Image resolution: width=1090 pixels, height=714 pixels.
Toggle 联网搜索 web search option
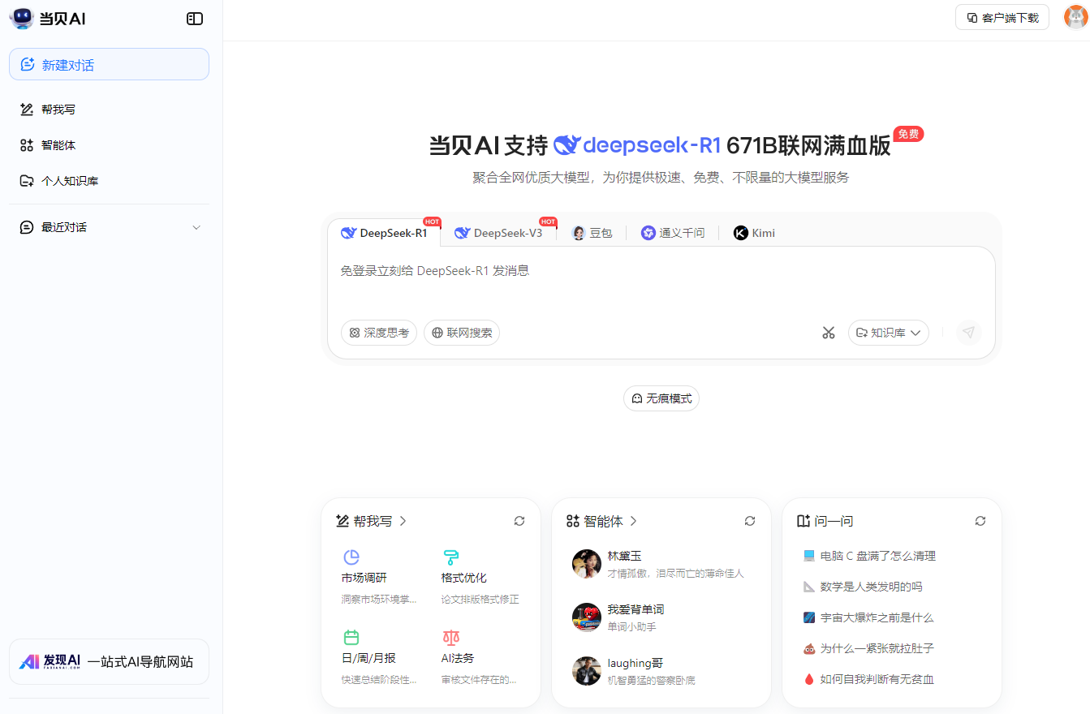coord(462,333)
